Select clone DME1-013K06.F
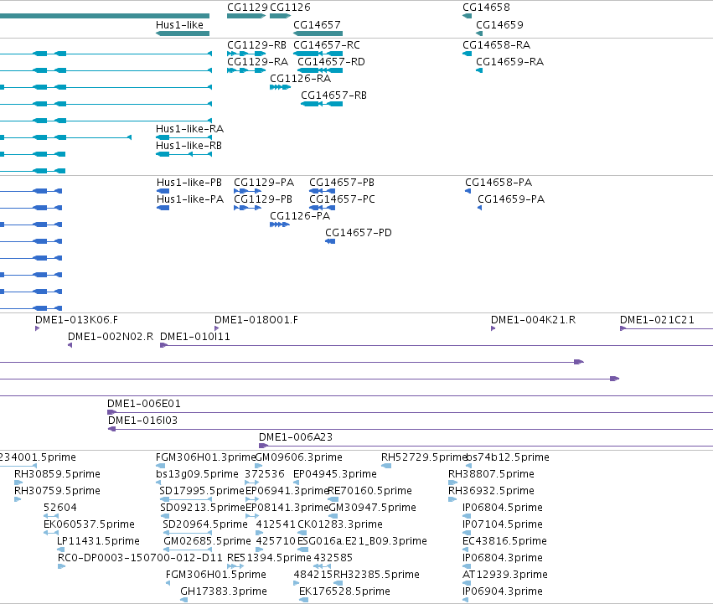Viewport: 713px width, 604px height. pyautogui.click(x=76, y=320)
